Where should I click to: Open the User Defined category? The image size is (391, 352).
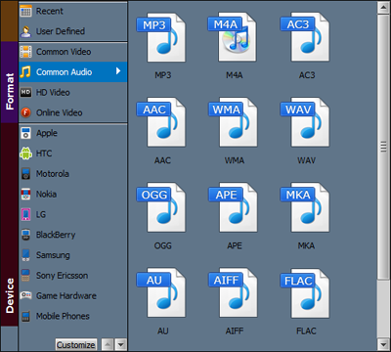[x=73, y=31]
